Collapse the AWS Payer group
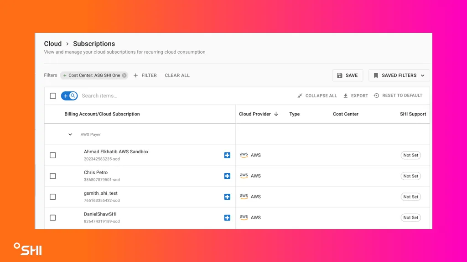The width and height of the screenshot is (467, 262). coord(70,135)
